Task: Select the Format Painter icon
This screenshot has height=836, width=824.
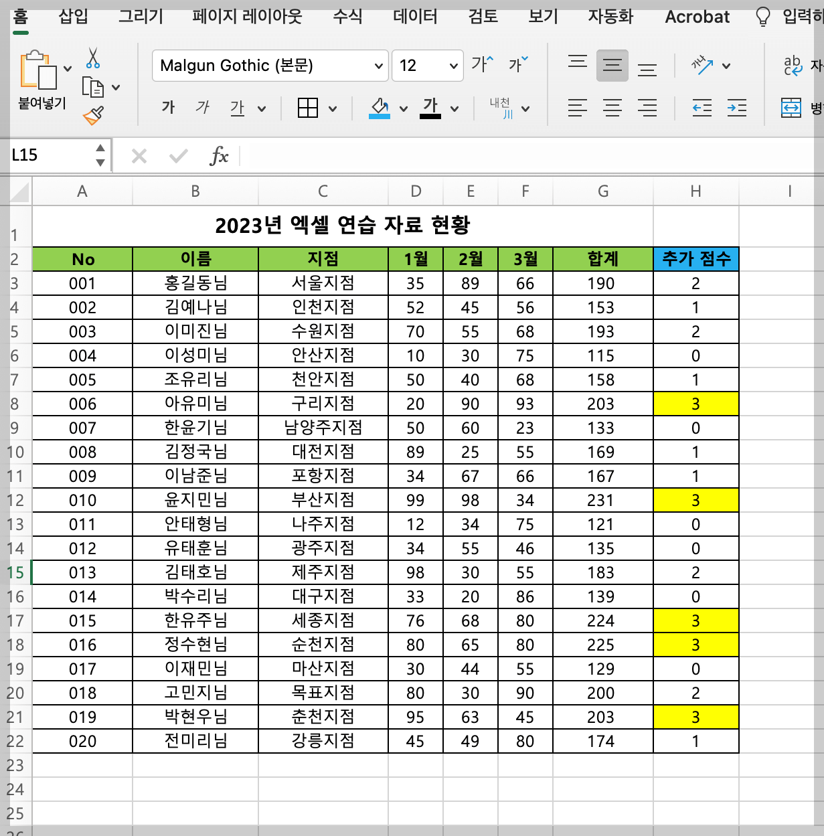Action: (x=94, y=114)
